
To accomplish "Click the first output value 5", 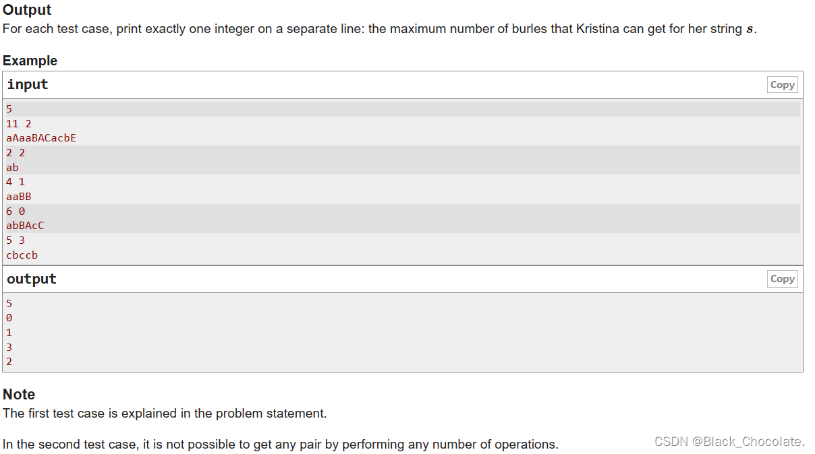I will pyautogui.click(x=9, y=303).
